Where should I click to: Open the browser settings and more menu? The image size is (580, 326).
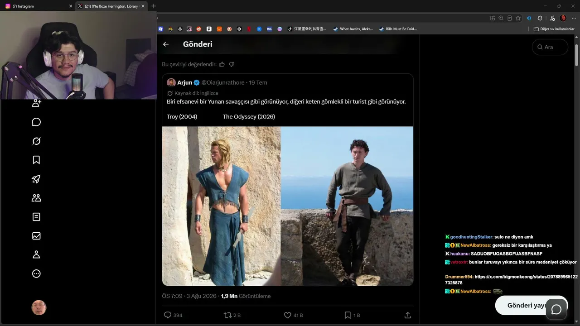[574, 18]
